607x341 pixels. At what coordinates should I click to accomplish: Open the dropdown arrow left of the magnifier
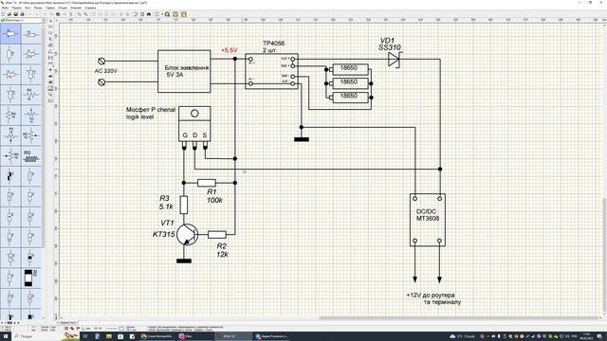click(162, 14)
